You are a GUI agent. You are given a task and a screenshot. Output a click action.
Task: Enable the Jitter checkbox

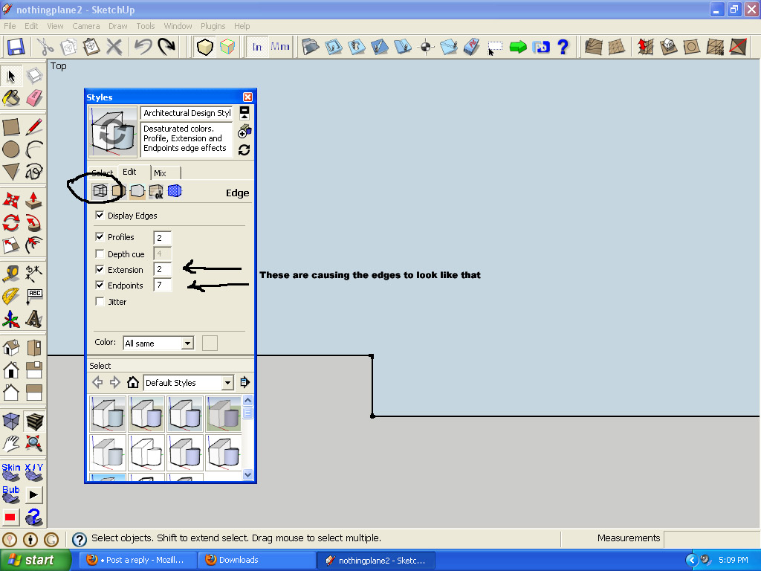100,302
